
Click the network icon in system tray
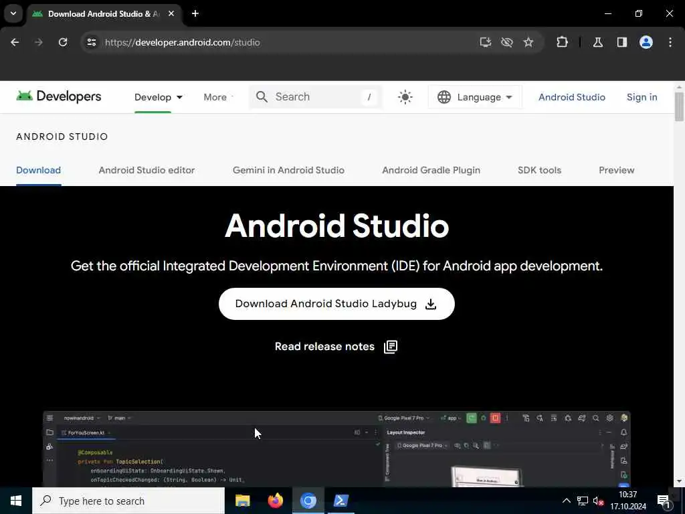[x=583, y=501]
